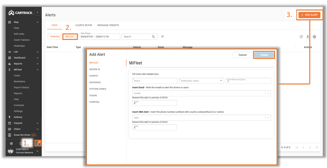Collapse the Map menu chevron
327x168 pixels.
(x=37, y=22)
